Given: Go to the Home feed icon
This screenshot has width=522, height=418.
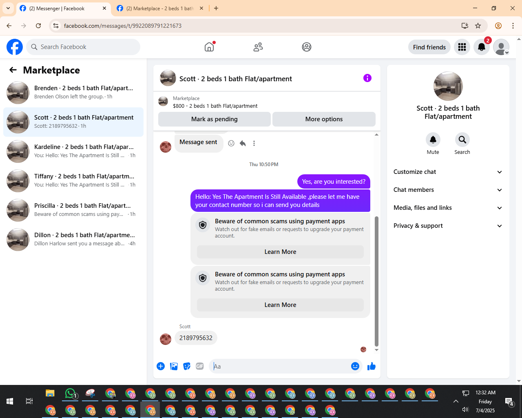Looking at the screenshot, I should [209, 47].
